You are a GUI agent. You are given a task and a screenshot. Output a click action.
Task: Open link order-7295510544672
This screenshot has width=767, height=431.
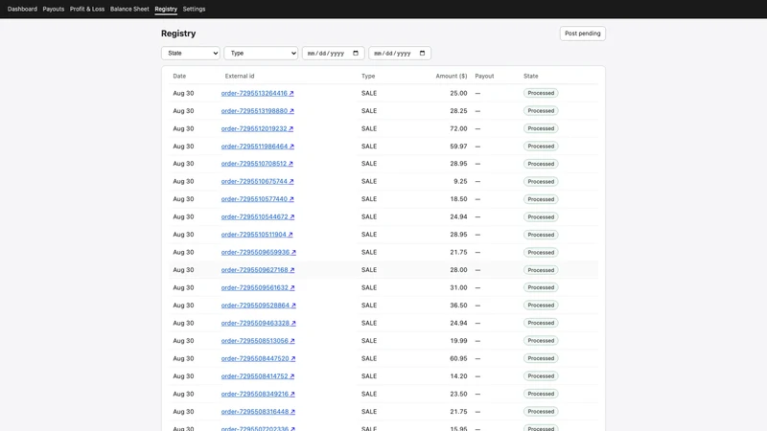point(258,216)
